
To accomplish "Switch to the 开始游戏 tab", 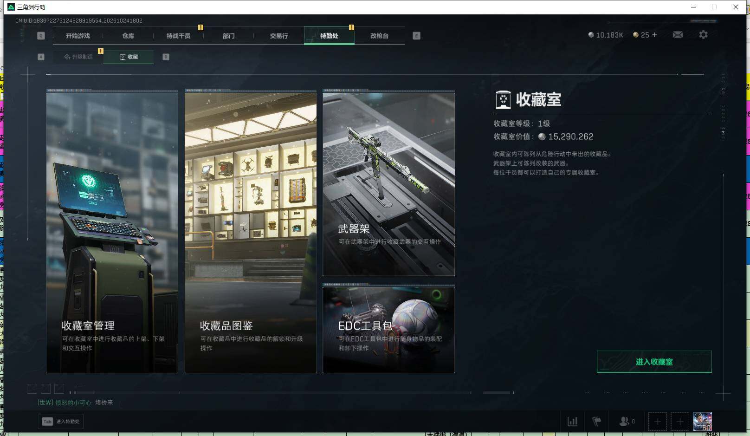I will coord(78,36).
